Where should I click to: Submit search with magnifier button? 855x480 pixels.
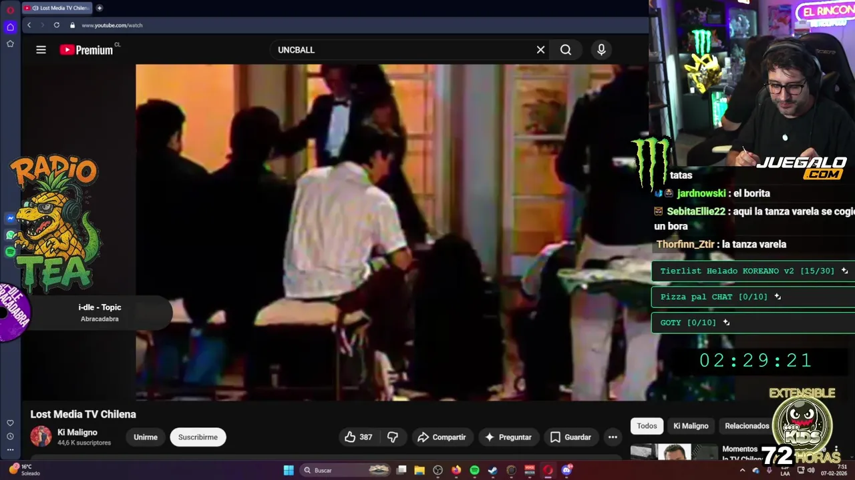tap(566, 50)
